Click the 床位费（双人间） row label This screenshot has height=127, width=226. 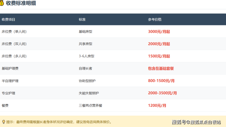(14, 44)
